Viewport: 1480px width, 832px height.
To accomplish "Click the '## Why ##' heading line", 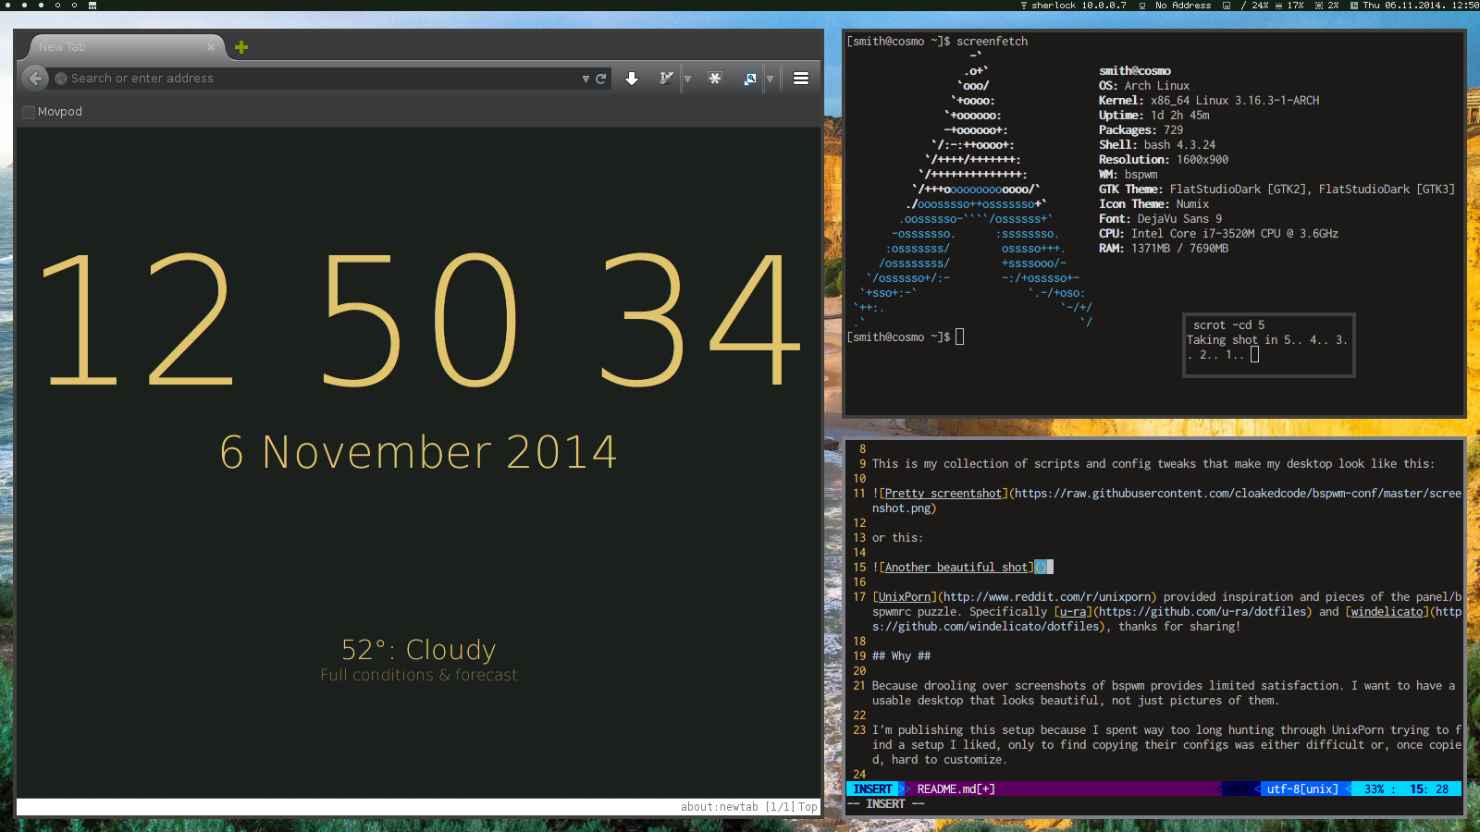I will click(x=902, y=656).
